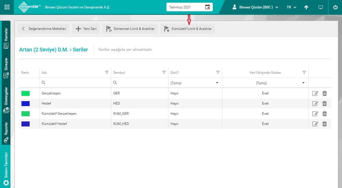Edit the Kümülatif Gerçekleşen series
This screenshot has height=188, width=342.
pos(315,114)
